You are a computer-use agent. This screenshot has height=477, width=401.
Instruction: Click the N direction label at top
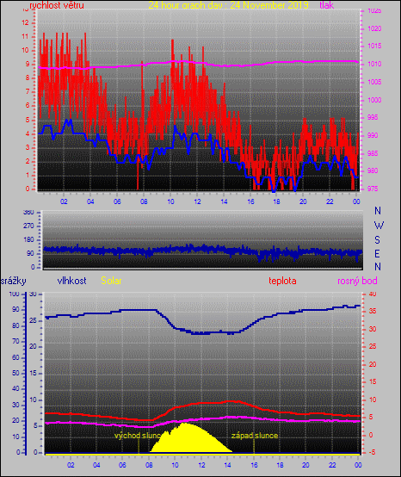tap(378, 210)
